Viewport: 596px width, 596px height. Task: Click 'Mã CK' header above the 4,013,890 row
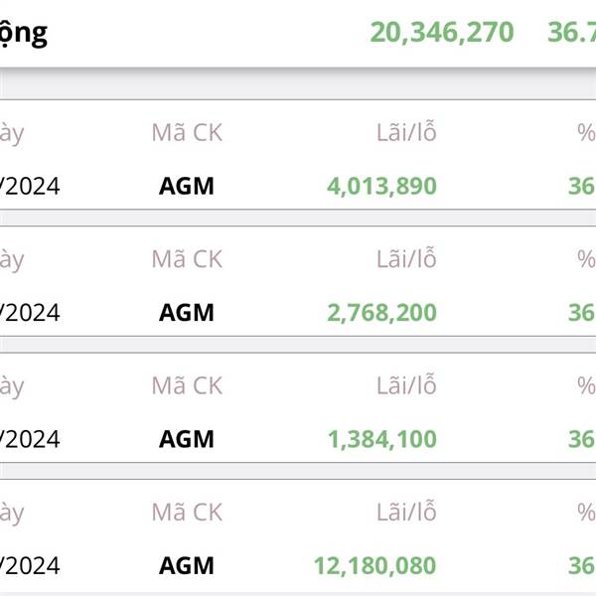click(187, 133)
